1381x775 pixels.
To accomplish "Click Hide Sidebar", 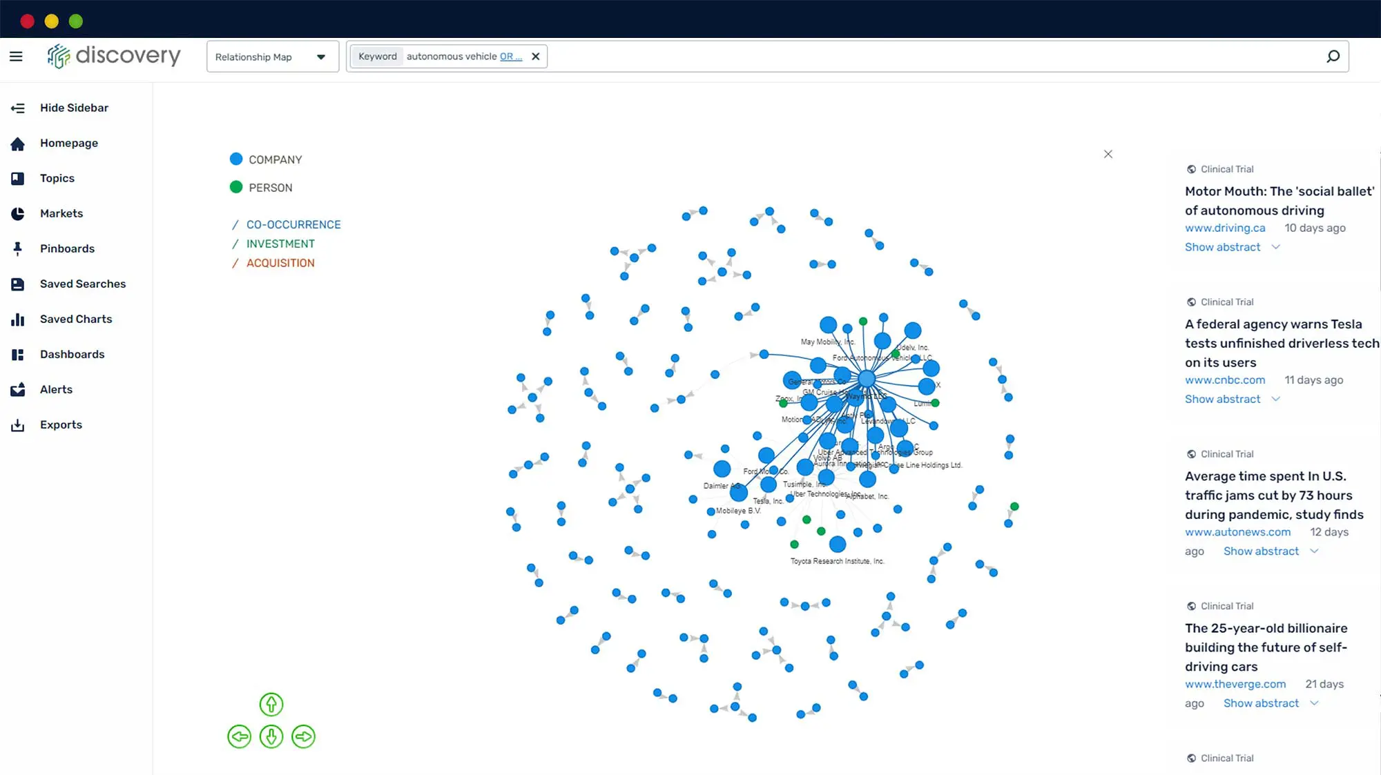I will [x=74, y=108].
